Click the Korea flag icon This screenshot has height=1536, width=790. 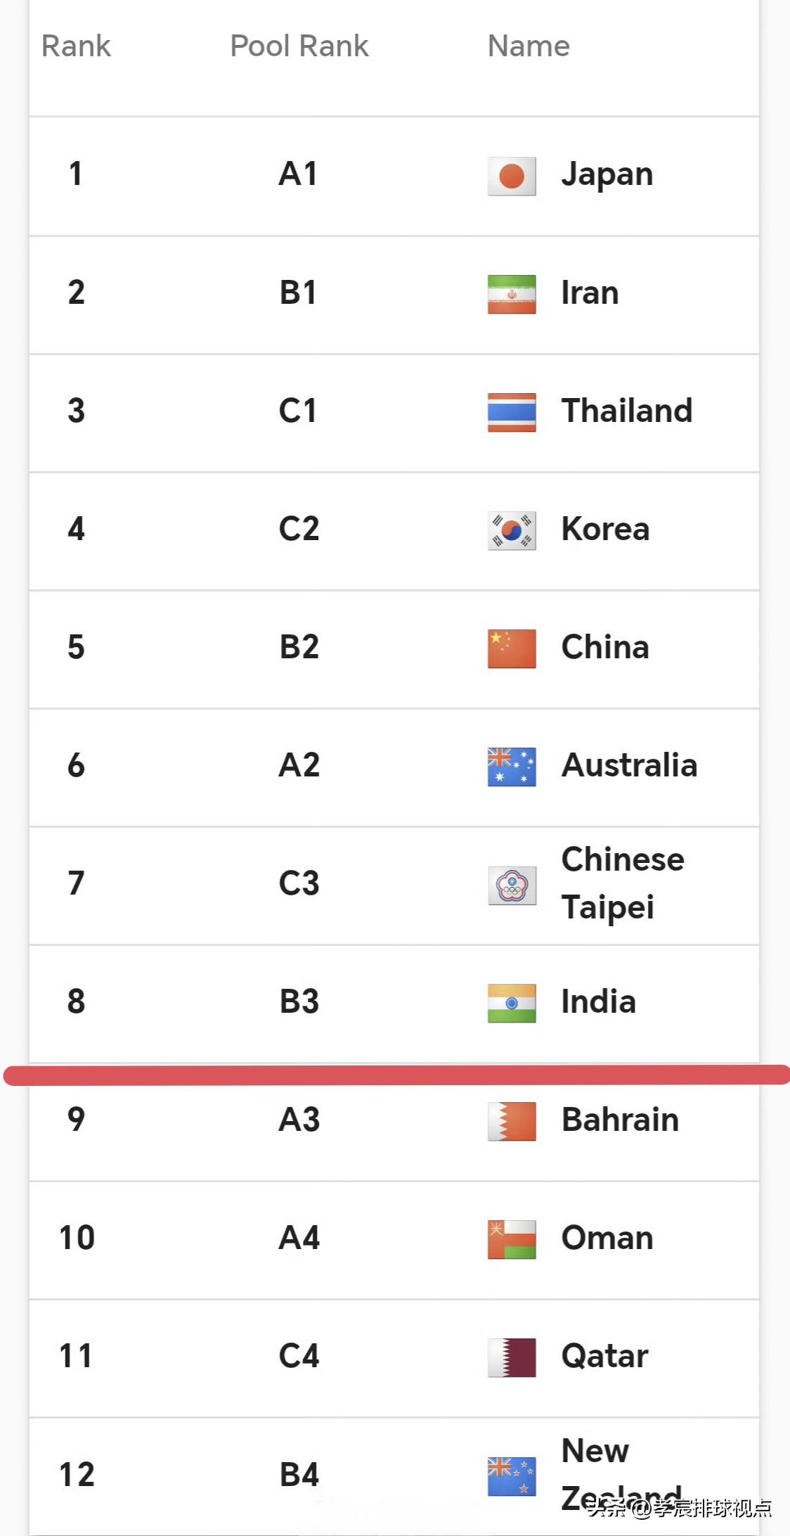pyautogui.click(x=512, y=530)
